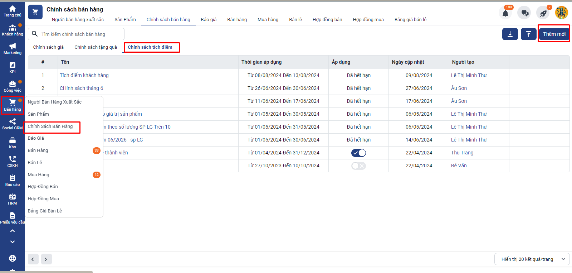The height and width of the screenshot is (273, 572).
Task: Open Tích điểm khách hàng policy link
Action: [84, 75]
